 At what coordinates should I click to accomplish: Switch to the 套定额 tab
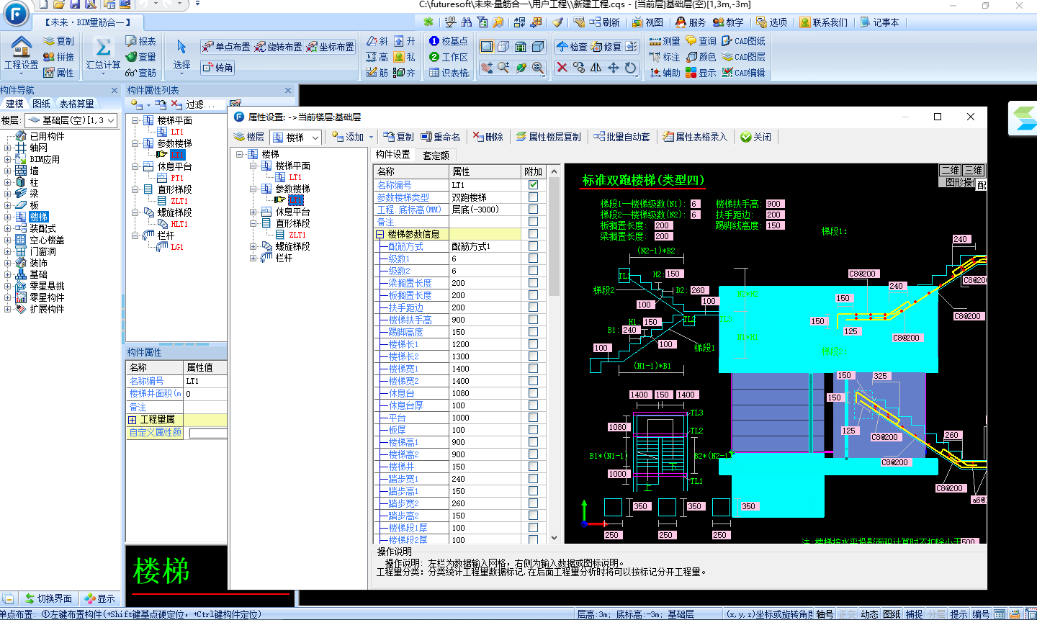coord(436,155)
